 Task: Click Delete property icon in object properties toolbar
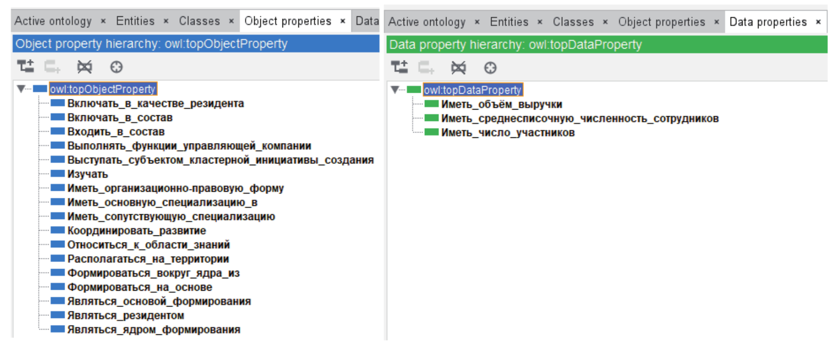click(85, 67)
